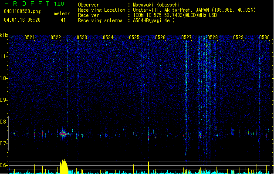Select the Ogata-vill. Akita-Pref. JAPAN location text
Viewport: 274px width, 174px height.
[194, 10]
